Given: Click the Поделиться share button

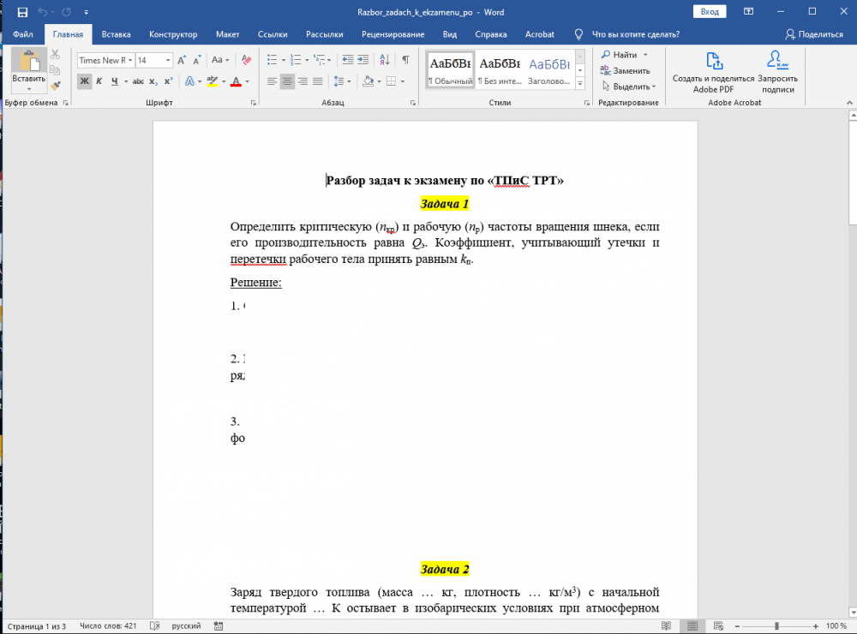Looking at the screenshot, I should [814, 34].
